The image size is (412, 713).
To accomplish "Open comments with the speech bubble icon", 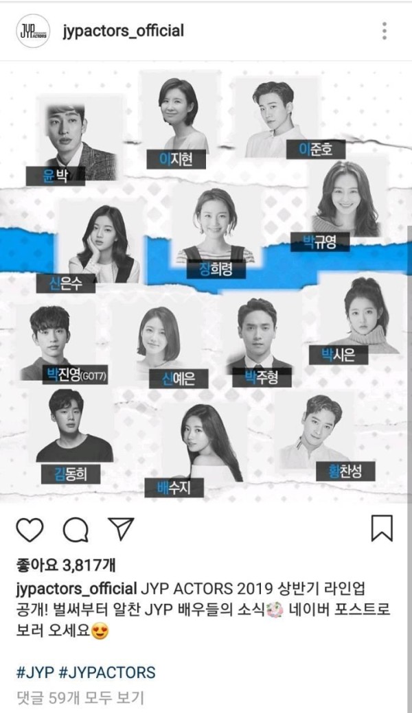I will [x=76, y=530].
